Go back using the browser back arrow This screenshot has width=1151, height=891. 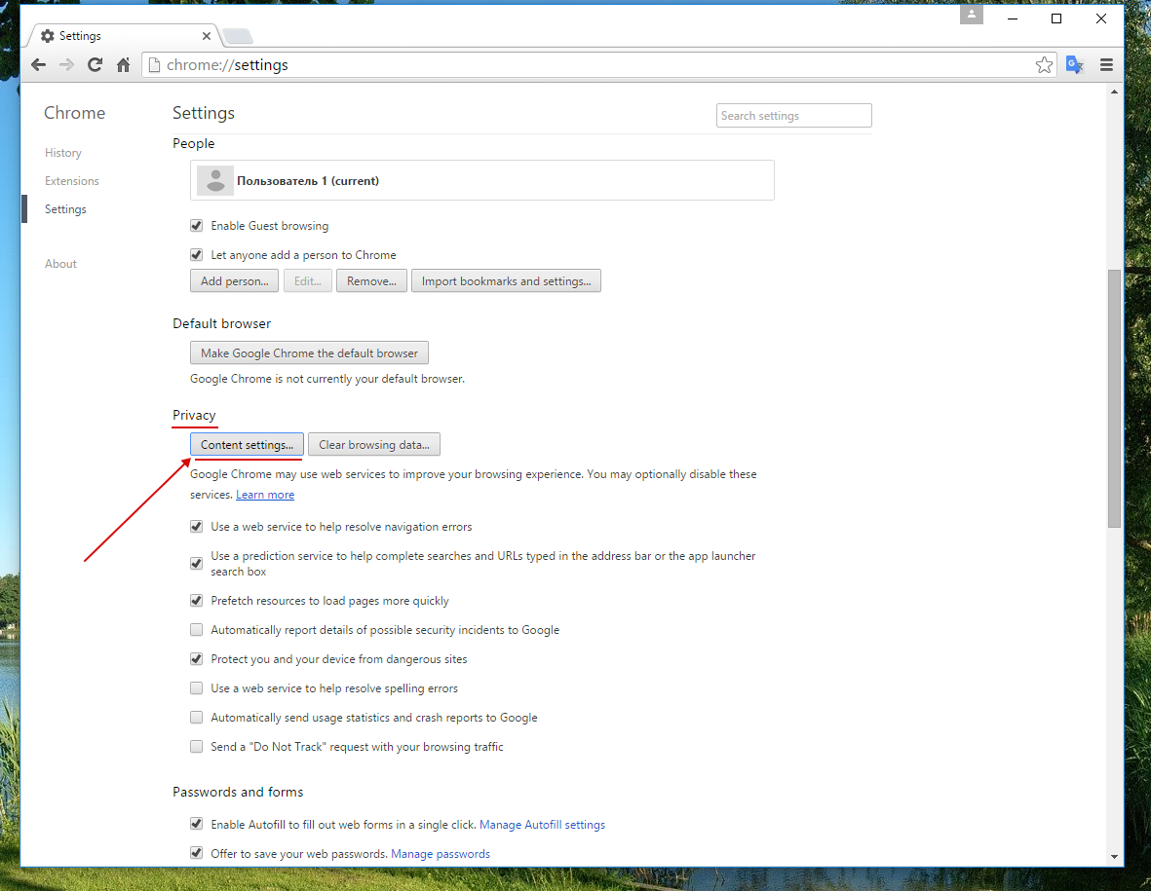click(x=39, y=65)
